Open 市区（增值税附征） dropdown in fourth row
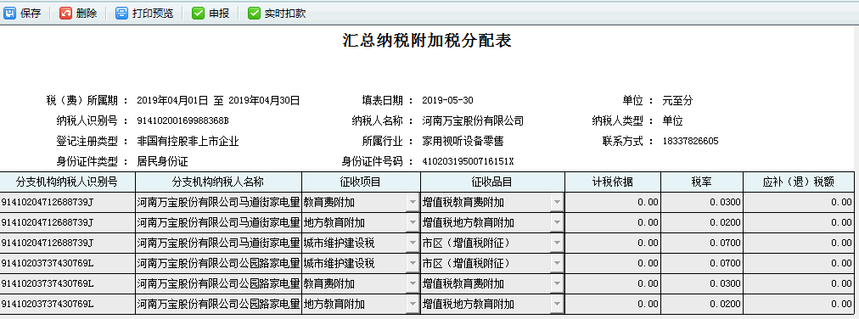 coord(557,264)
